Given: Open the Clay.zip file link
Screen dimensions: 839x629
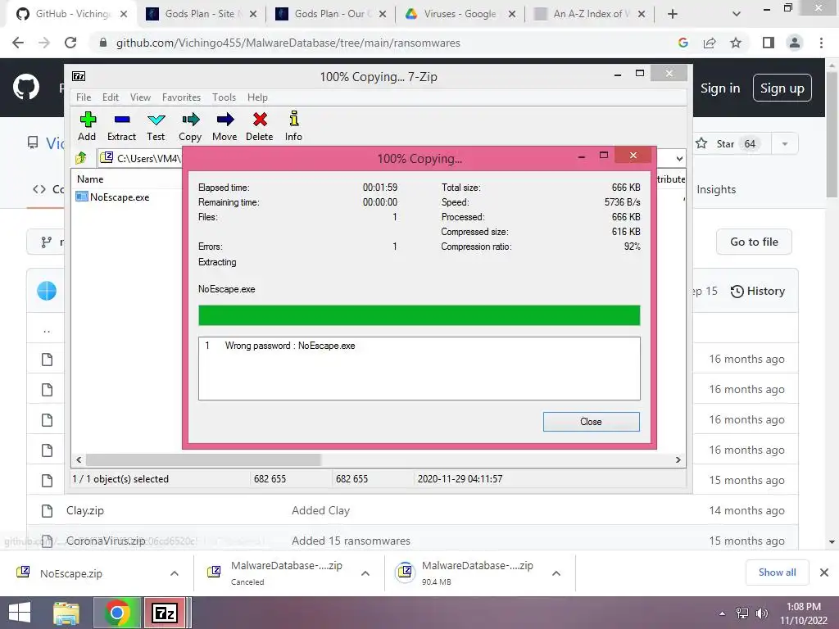Looking at the screenshot, I should pyautogui.click(x=85, y=510).
